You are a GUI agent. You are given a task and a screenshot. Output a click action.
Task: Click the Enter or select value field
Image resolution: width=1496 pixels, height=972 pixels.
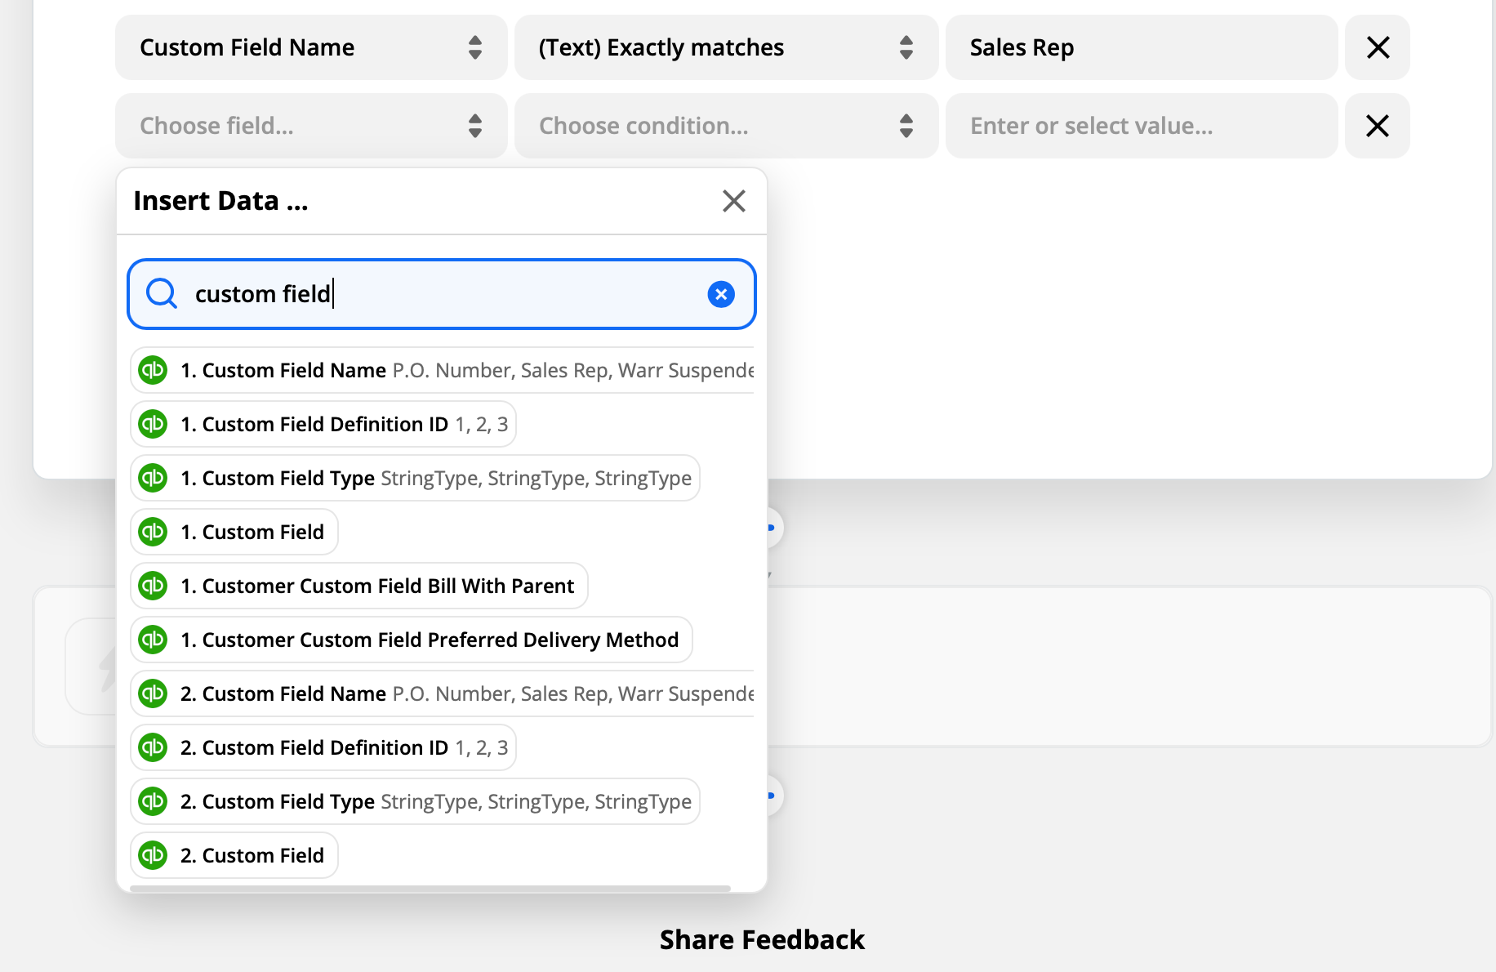tap(1141, 126)
